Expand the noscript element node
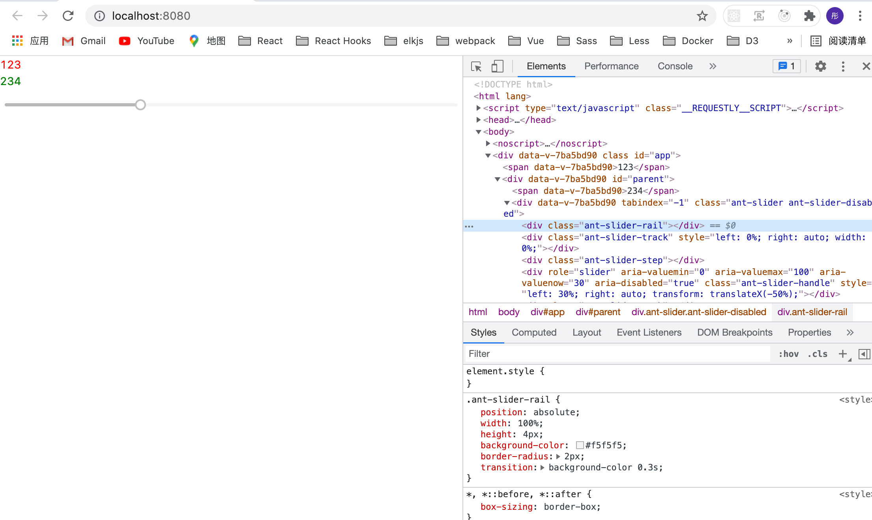 tap(488, 143)
